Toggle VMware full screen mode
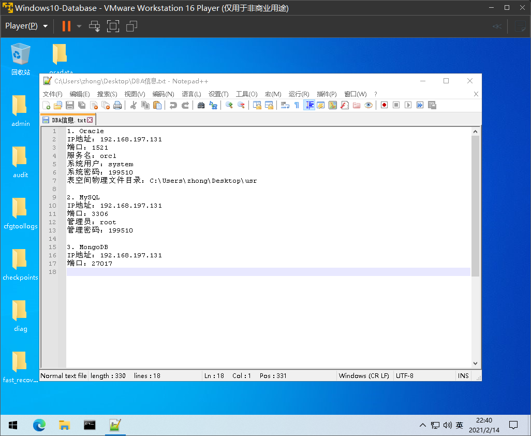This screenshot has height=436, width=531. [113, 26]
